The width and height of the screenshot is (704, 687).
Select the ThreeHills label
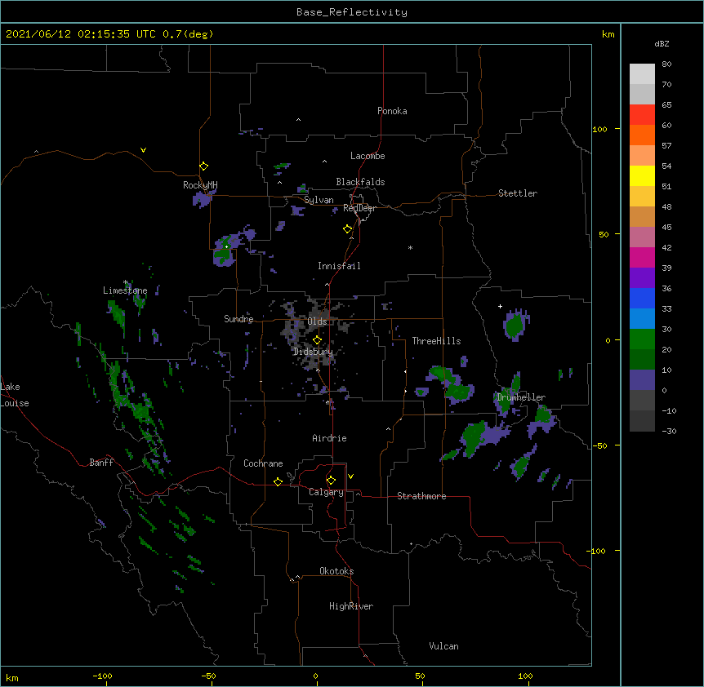click(436, 341)
